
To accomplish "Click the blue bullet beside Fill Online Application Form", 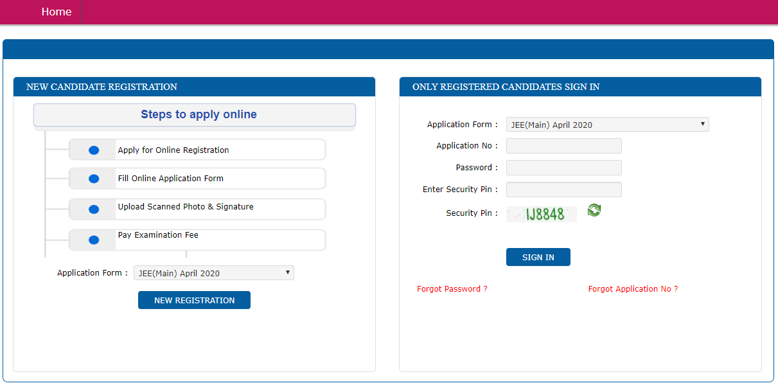I will click(94, 179).
